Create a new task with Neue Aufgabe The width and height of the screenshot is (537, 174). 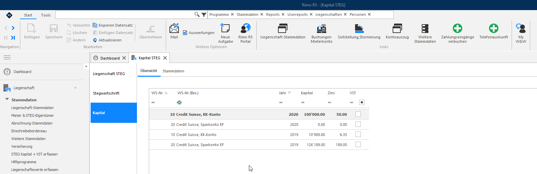(x=225, y=28)
